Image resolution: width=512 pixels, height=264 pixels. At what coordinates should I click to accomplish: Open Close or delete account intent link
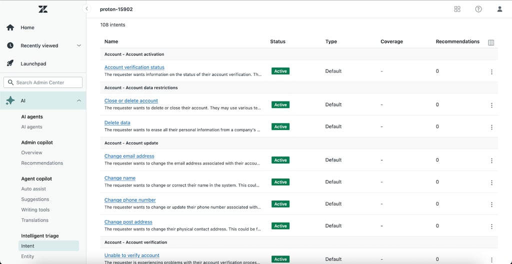coord(131,101)
